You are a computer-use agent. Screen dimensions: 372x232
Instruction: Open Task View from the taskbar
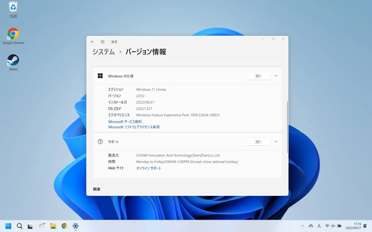pyautogui.click(x=30, y=226)
